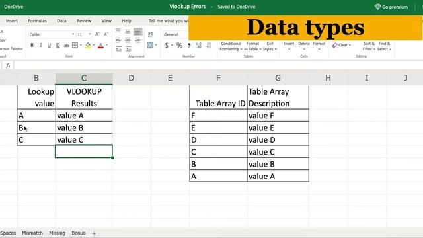Decrease font size with shrink font icon
Screen dimensions: 423x238
(106, 34)
